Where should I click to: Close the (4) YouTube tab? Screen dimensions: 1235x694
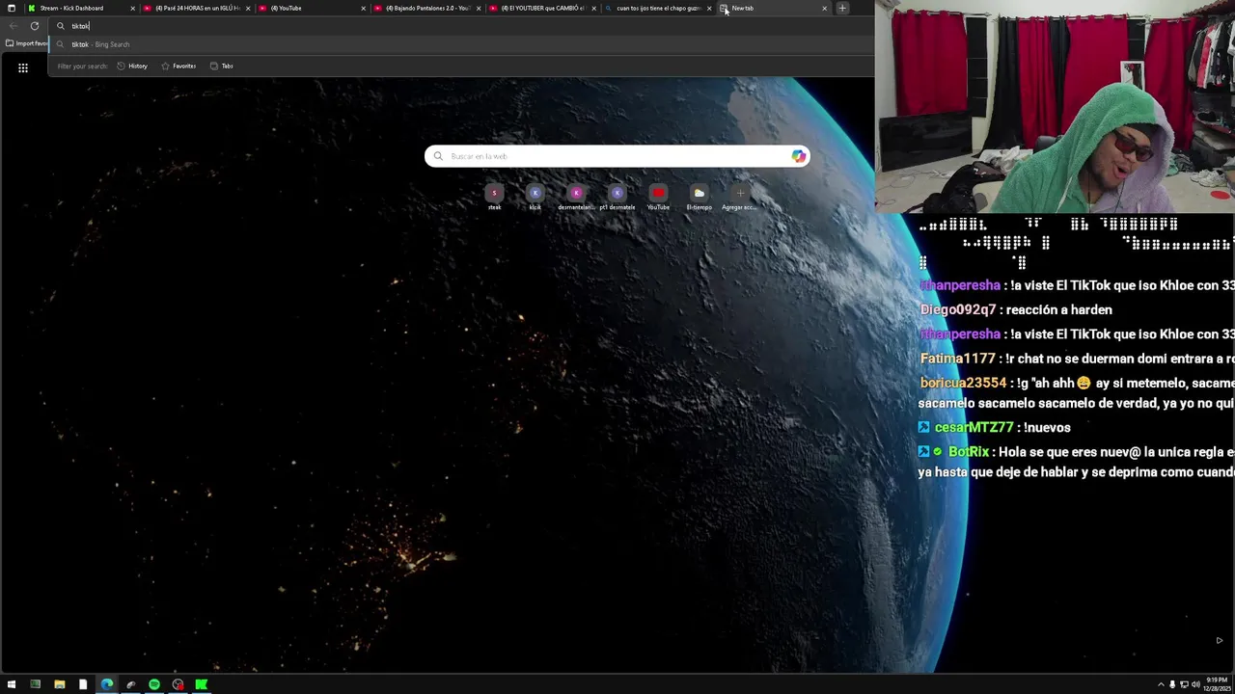tap(363, 8)
